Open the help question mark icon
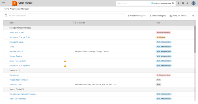 click(x=183, y=3)
